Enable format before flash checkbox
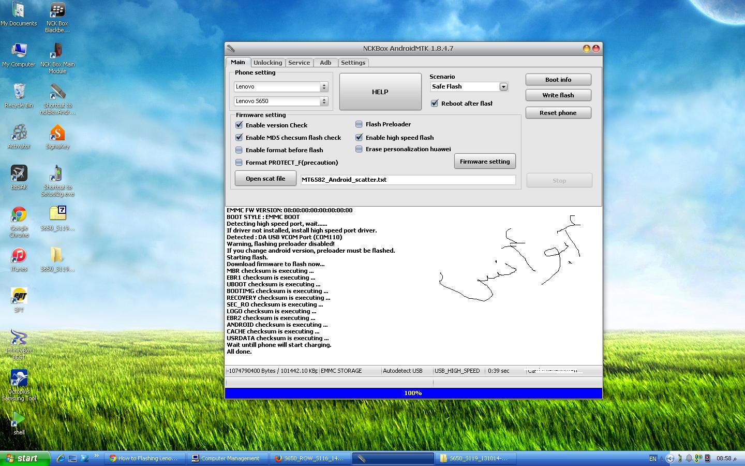This screenshot has width=745, height=466. (239, 150)
